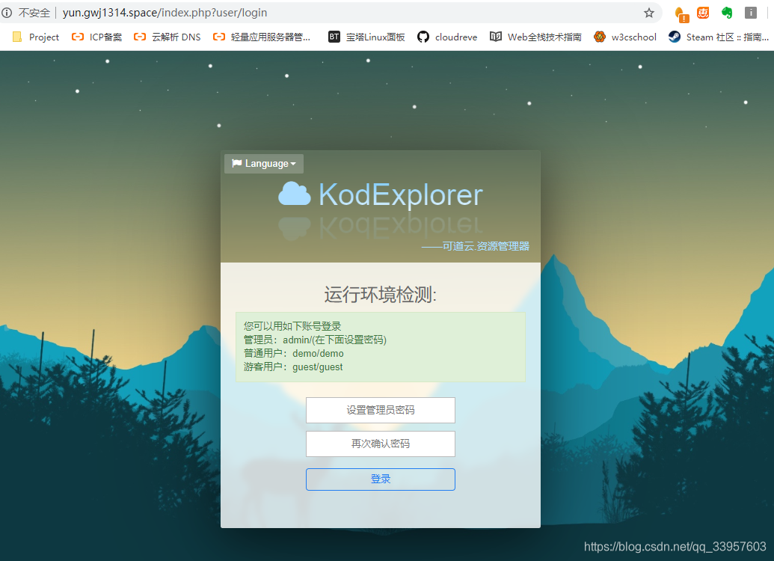The height and width of the screenshot is (561, 774).
Task: Click the red face extension icon
Action: click(x=703, y=13)
